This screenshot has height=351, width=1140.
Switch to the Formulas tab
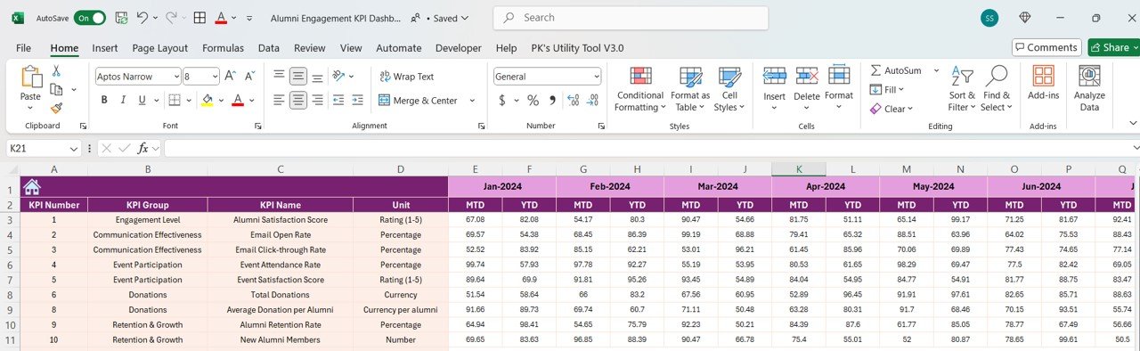pos(223,48)
